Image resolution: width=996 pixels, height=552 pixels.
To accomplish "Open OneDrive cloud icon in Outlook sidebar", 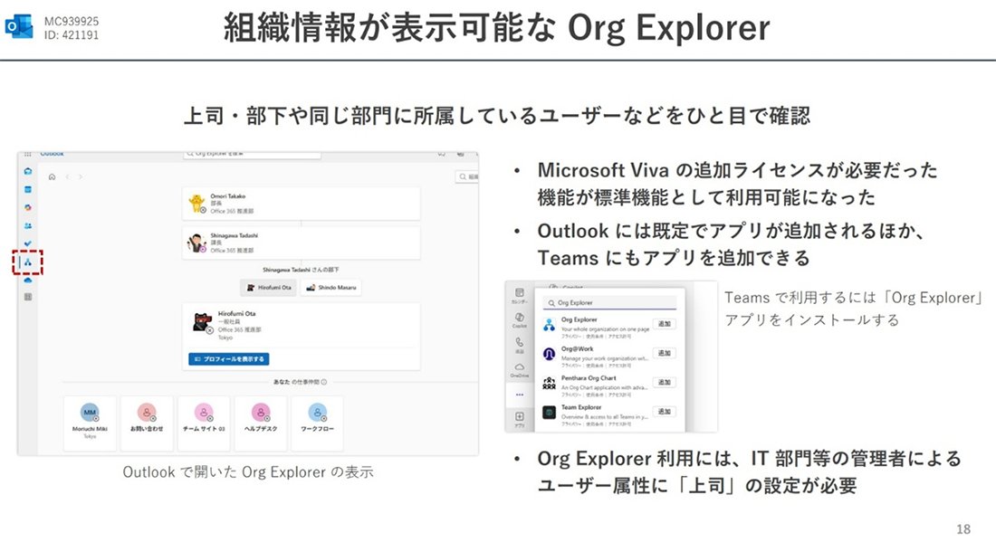I will 28,280.
